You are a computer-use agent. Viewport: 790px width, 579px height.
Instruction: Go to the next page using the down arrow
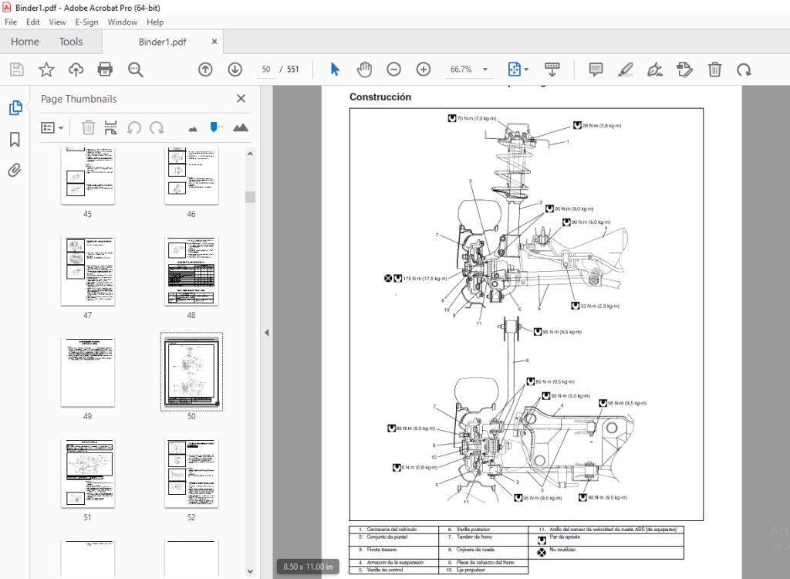(x=235, y=69)
